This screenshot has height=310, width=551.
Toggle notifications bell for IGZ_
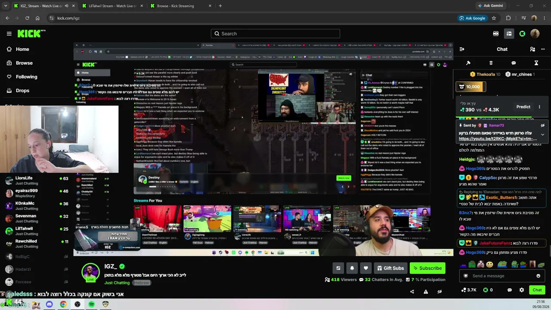coord(352,268)
